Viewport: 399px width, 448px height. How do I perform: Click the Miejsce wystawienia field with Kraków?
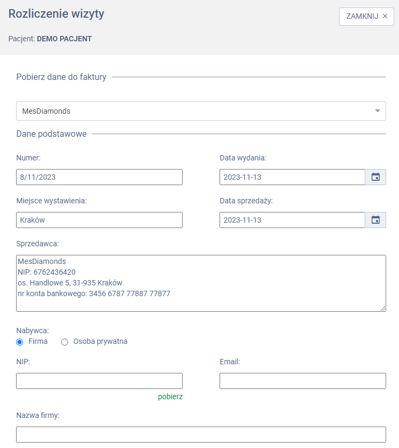coord(99,220)
